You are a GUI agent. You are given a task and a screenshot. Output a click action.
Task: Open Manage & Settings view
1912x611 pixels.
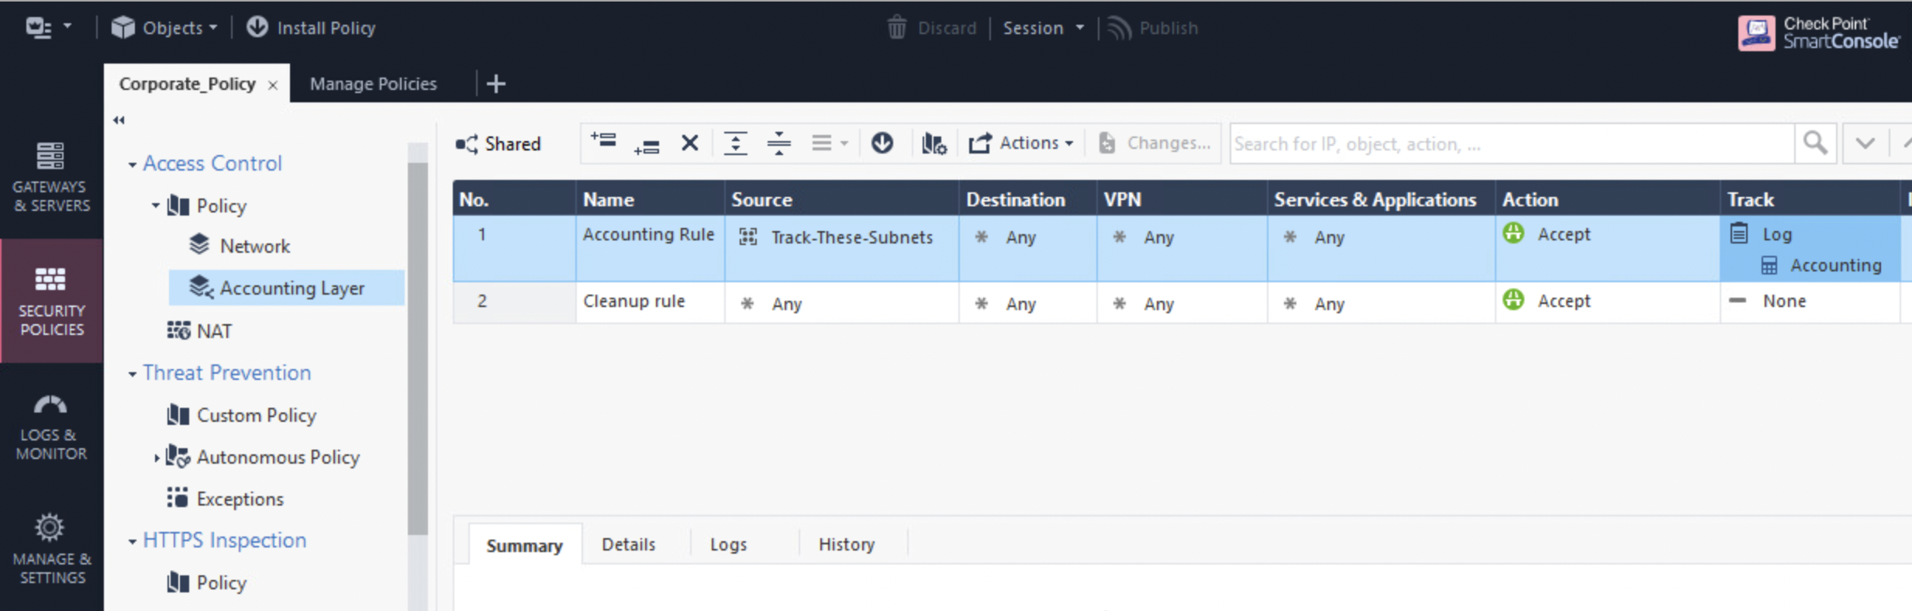point(51,549)
